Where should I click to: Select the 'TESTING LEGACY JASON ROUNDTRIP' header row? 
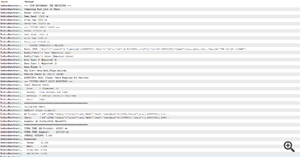[x=150, y=81]
